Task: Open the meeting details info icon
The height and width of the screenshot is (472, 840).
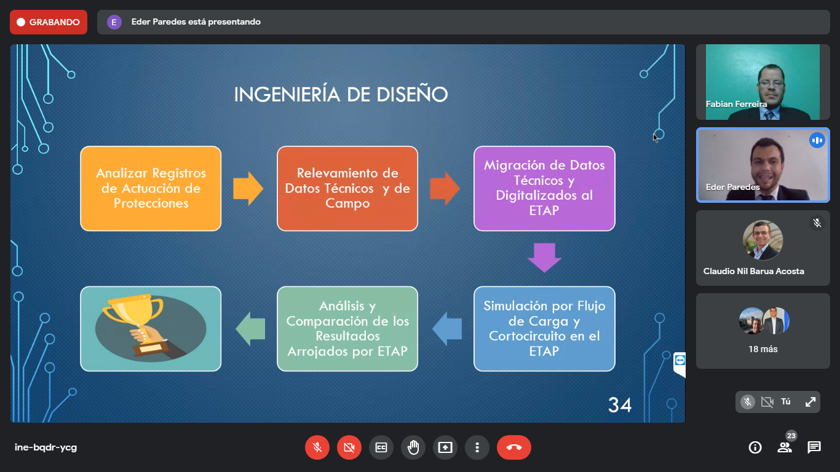Action: click(755, 447)
